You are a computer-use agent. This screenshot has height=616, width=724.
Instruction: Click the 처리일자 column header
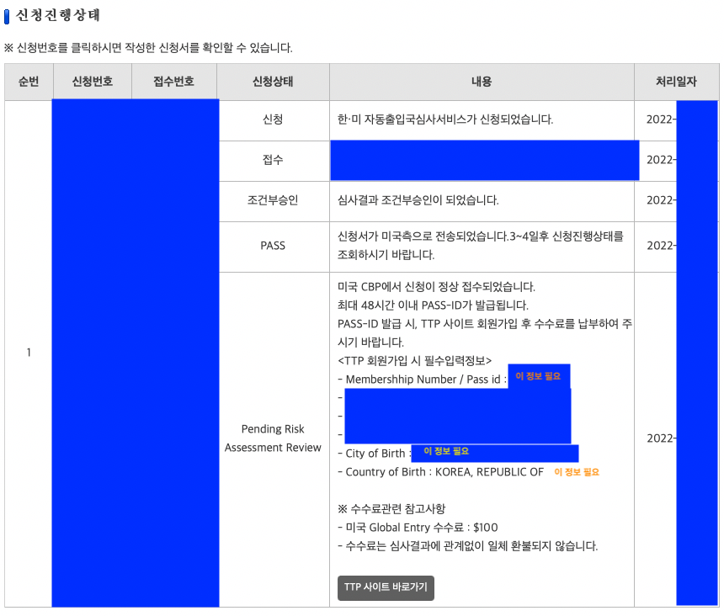[x=676, y=82]
